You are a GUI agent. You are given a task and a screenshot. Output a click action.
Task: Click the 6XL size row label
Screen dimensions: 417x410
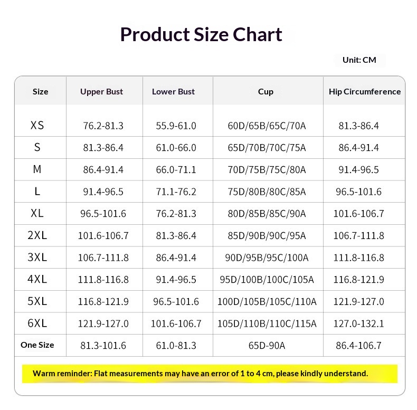[x=37, y=323]
